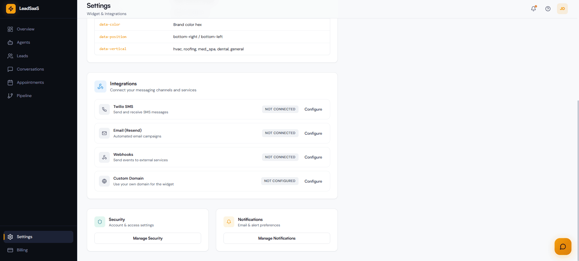Click Custom Domain NOT CONFIGURED badge

click(280, 181)
